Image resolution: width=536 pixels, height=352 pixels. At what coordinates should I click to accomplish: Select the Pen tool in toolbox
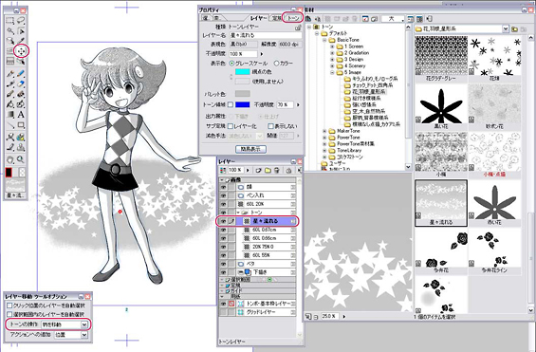click(10, 73)
